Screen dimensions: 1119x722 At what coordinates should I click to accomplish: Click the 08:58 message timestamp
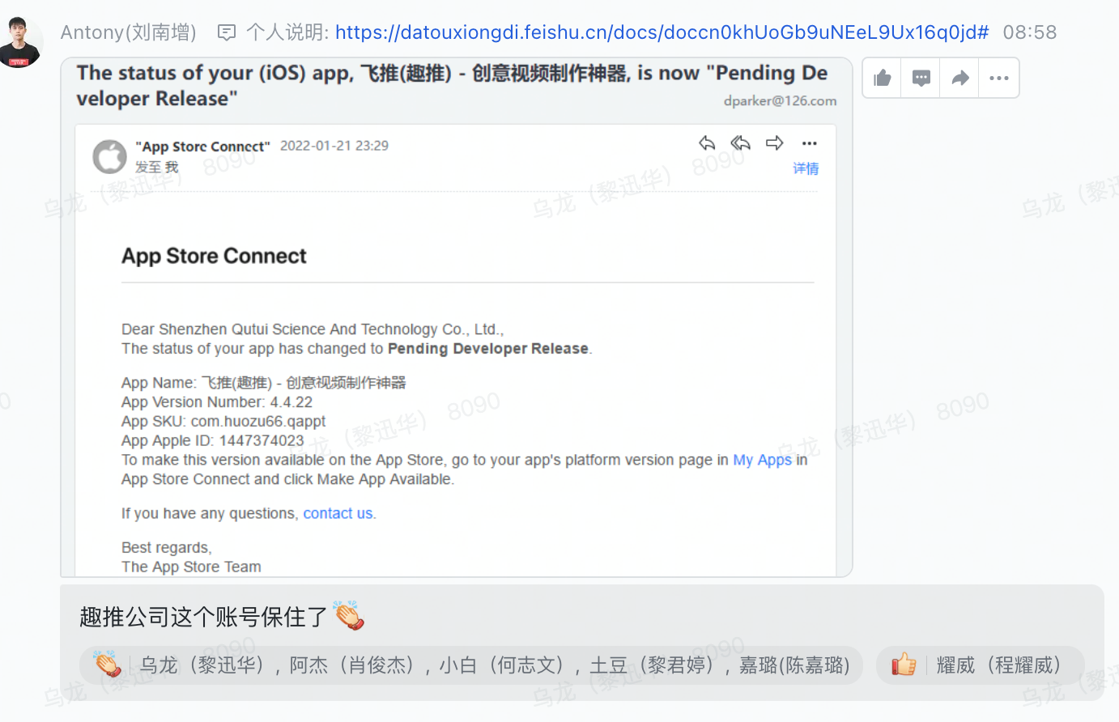[x=1029, y=32]
